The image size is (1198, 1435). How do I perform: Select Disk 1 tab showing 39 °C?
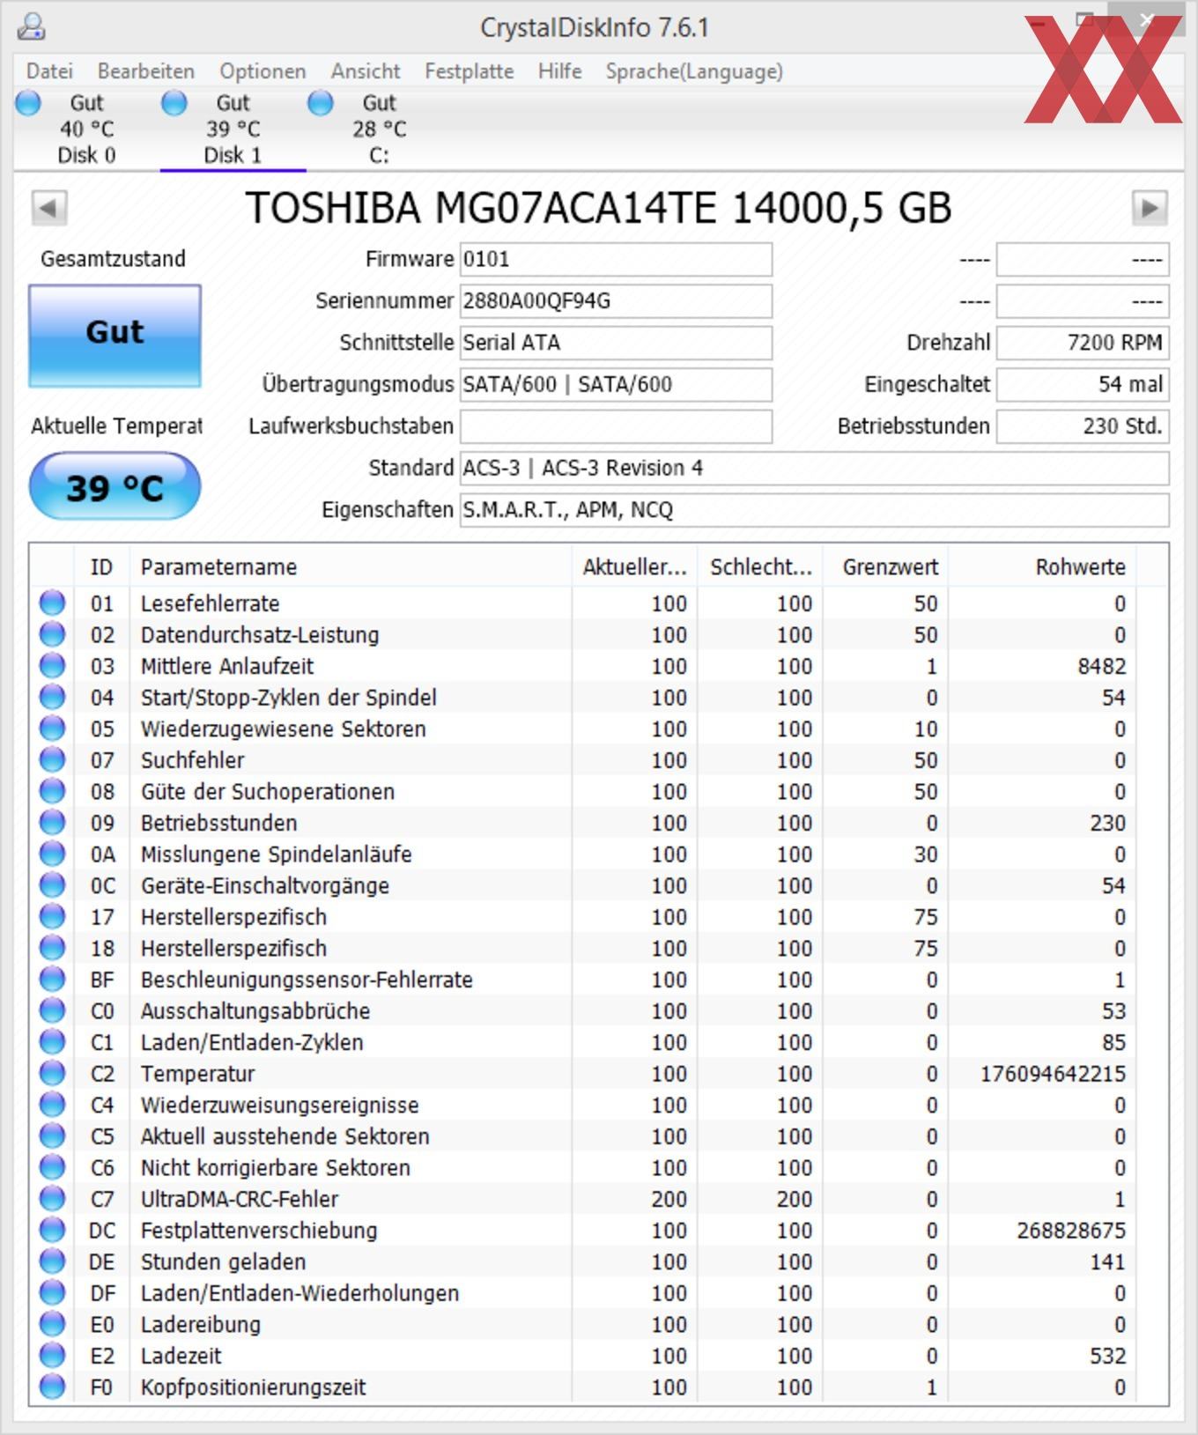pos(233,129)
